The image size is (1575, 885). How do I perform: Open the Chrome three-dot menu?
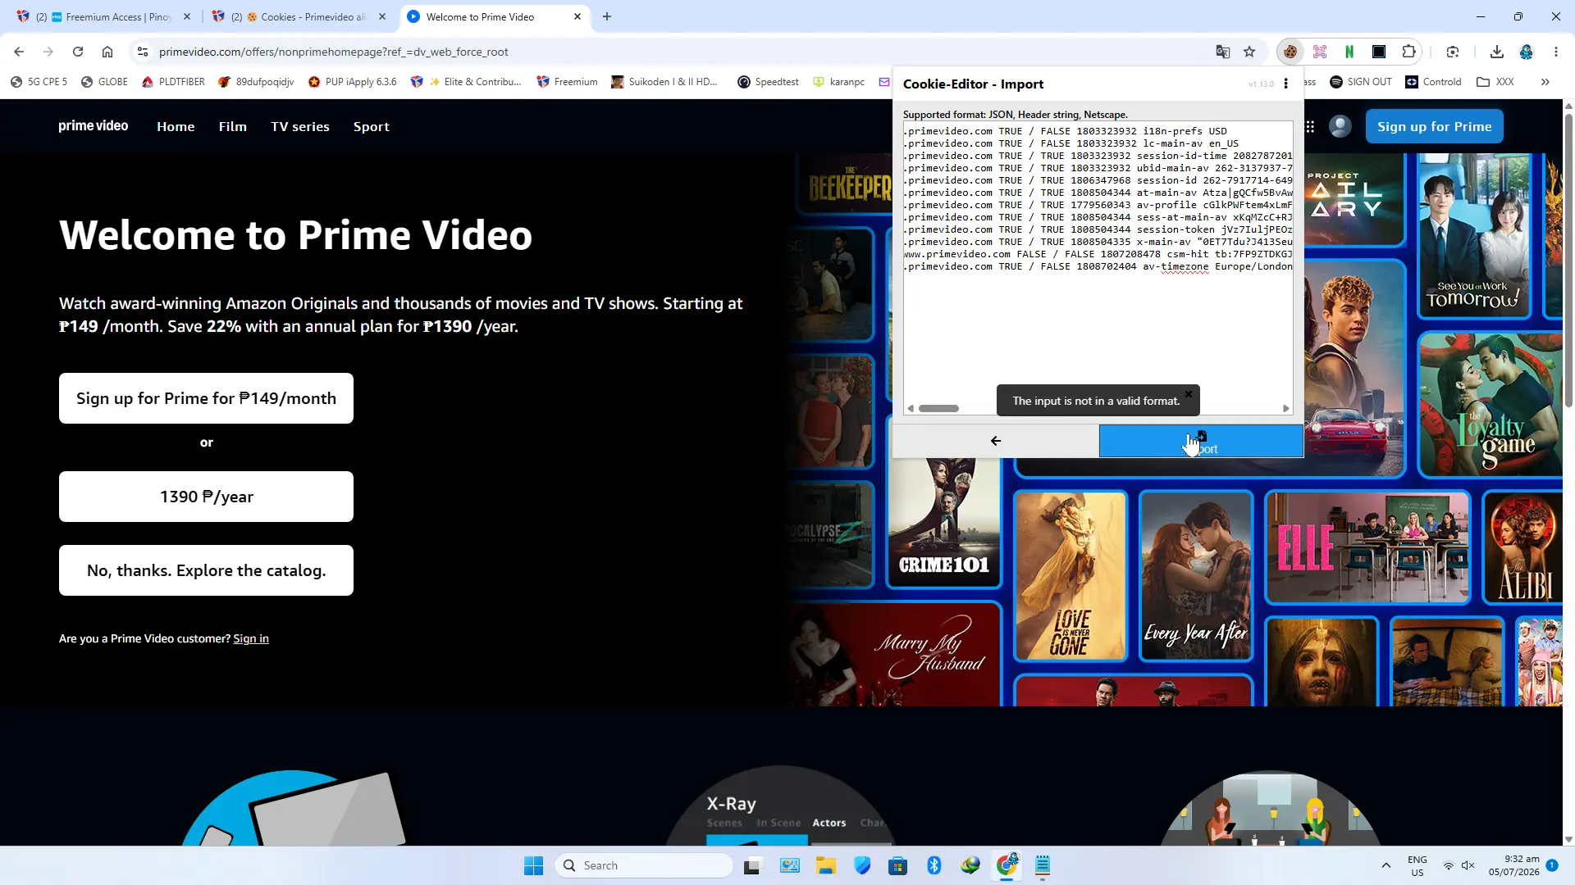point(1556,52)
